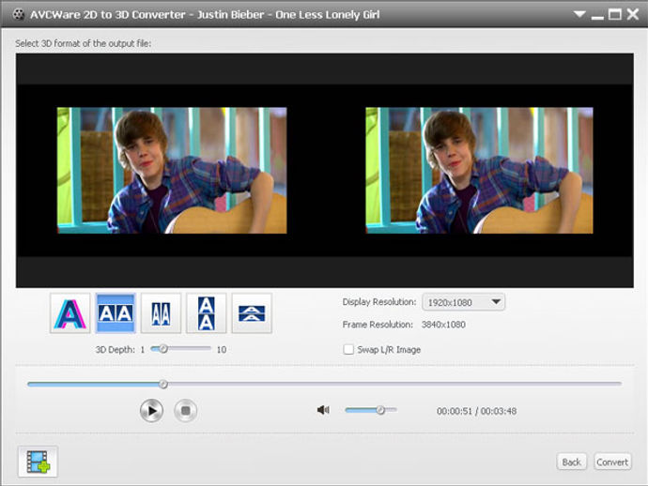This screenshot has height=486, width=648.
Task: Click the left-eye preview image
Action: (172, 171)
